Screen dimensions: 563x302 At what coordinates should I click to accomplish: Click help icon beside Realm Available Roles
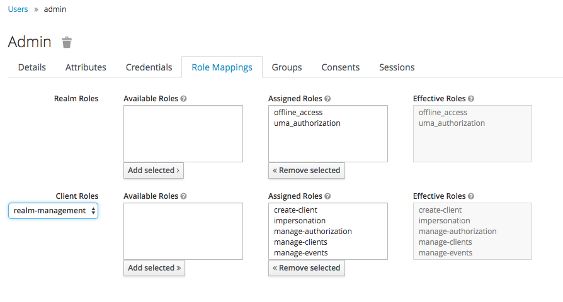tap(184, 99)
